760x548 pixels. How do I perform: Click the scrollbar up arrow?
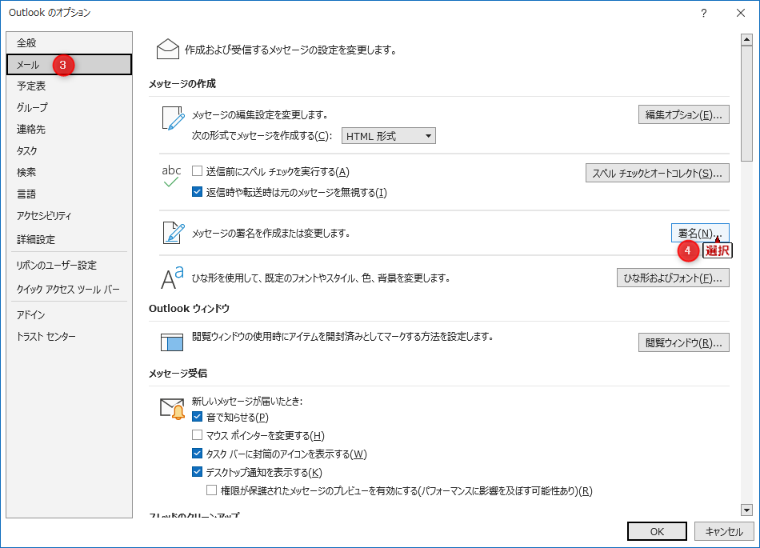tap(746, 39)
